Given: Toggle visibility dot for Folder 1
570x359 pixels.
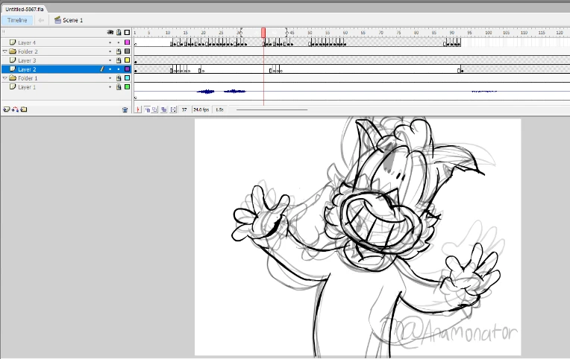Looking at the screenshot, I should coord(110,78).
